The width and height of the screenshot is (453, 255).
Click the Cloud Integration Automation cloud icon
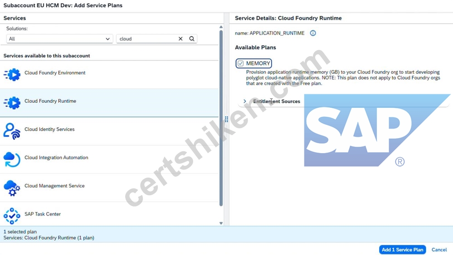pos(12,159)
